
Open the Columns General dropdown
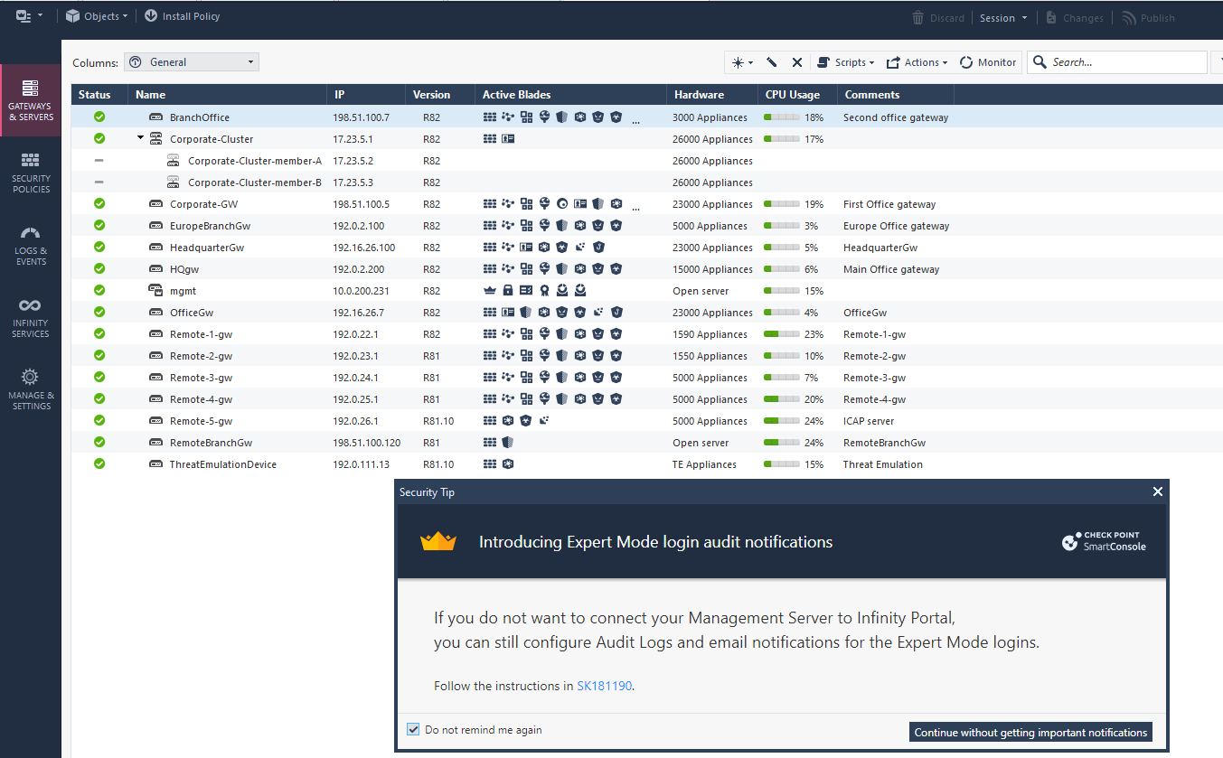click(x=192, y=62)
